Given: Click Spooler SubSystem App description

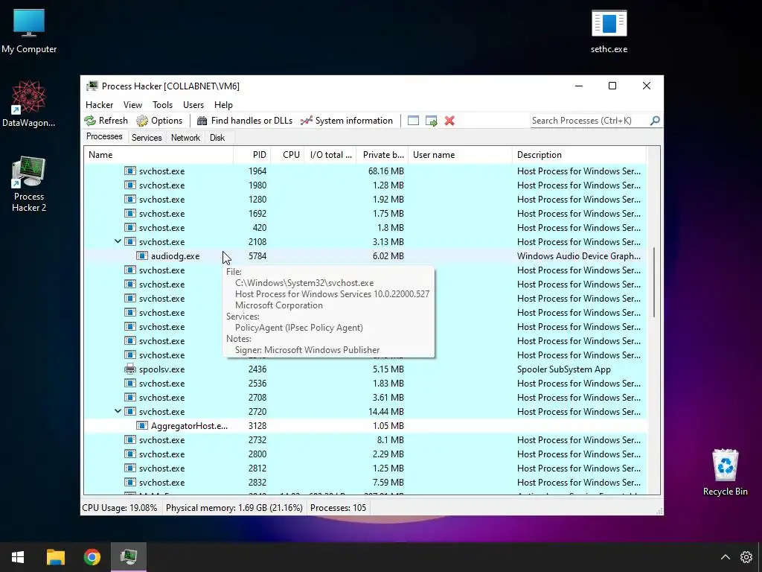Looking at the screenshot, I should (x=564, y=369).
